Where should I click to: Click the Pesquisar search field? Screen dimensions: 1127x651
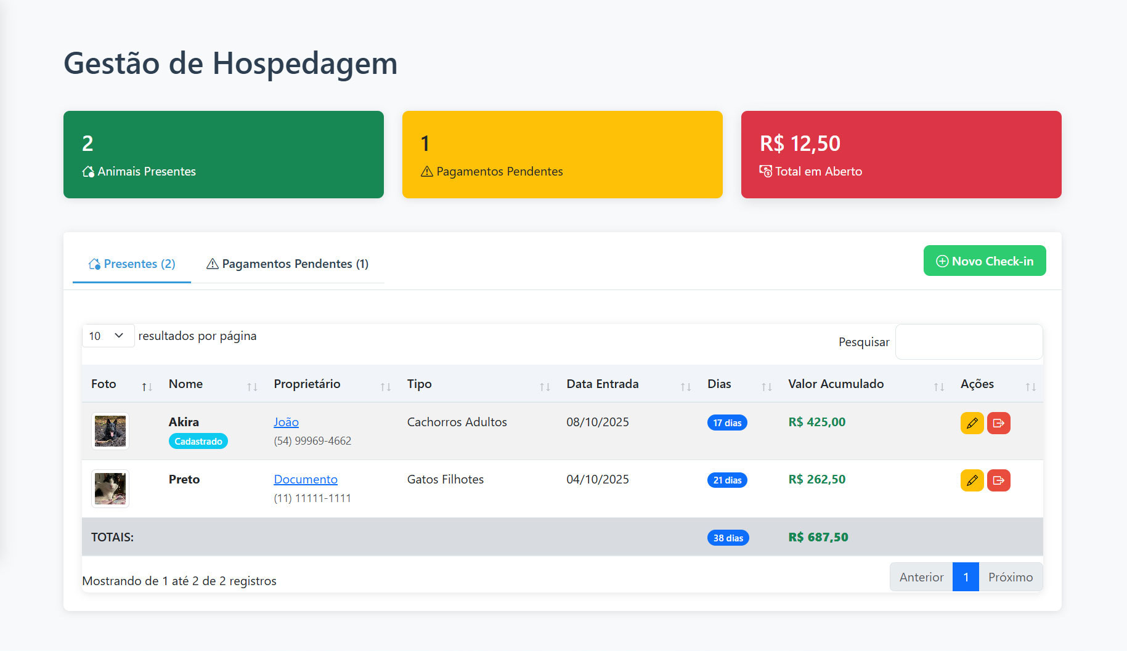coord(968,342)
